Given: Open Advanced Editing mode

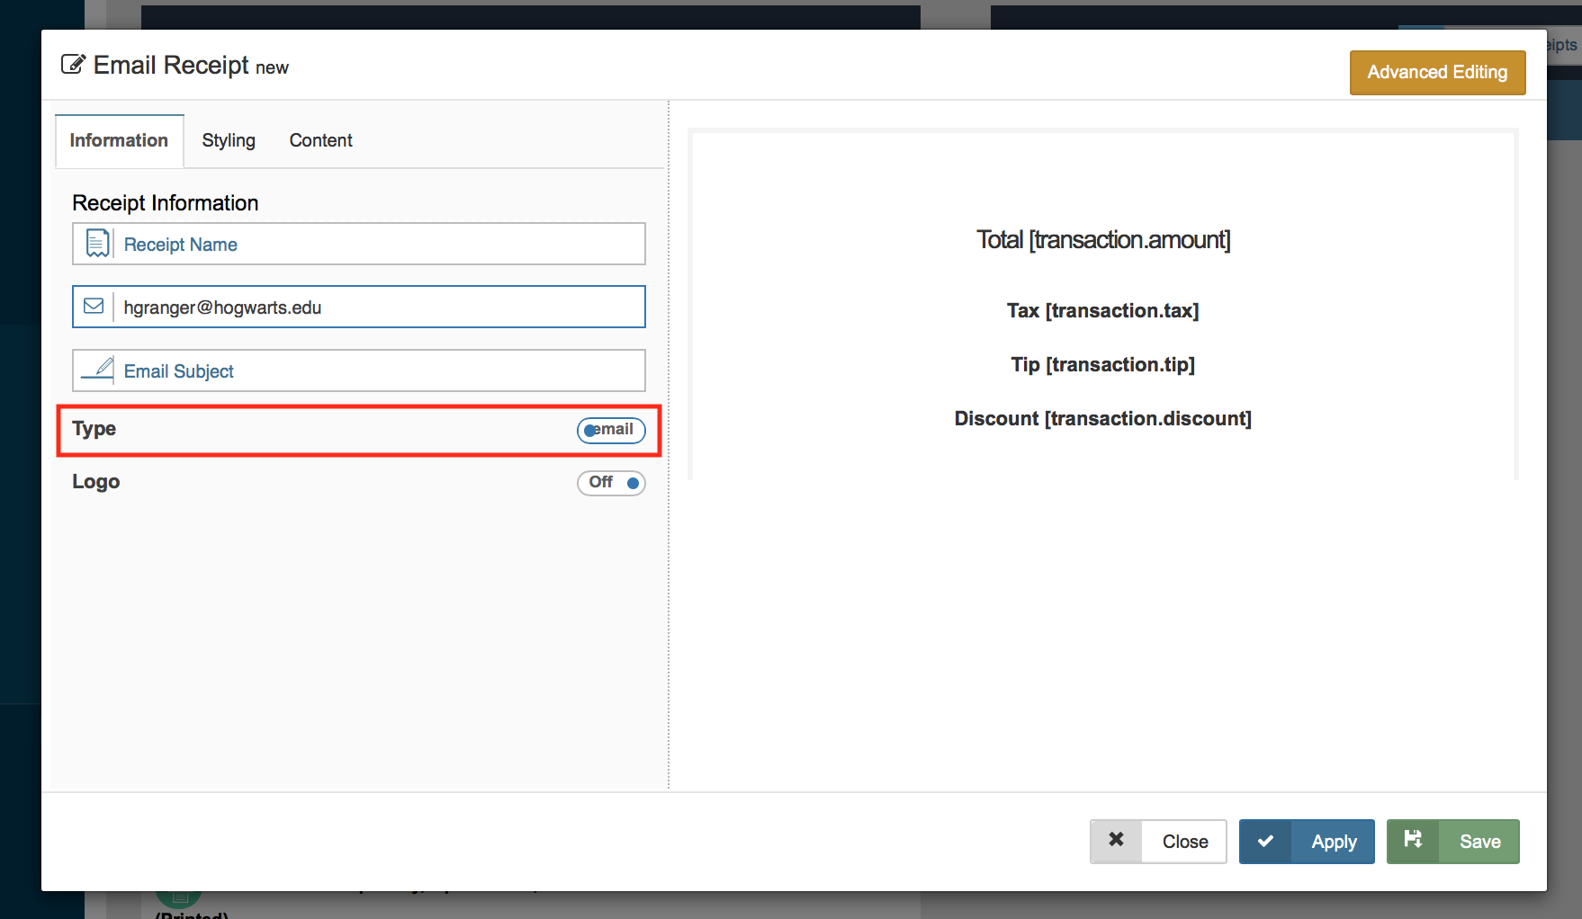Looking at the screenshot, I should pyautogui.click(x=1437, y=72).
